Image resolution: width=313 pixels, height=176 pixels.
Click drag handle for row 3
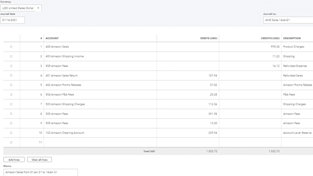(11, 66)
